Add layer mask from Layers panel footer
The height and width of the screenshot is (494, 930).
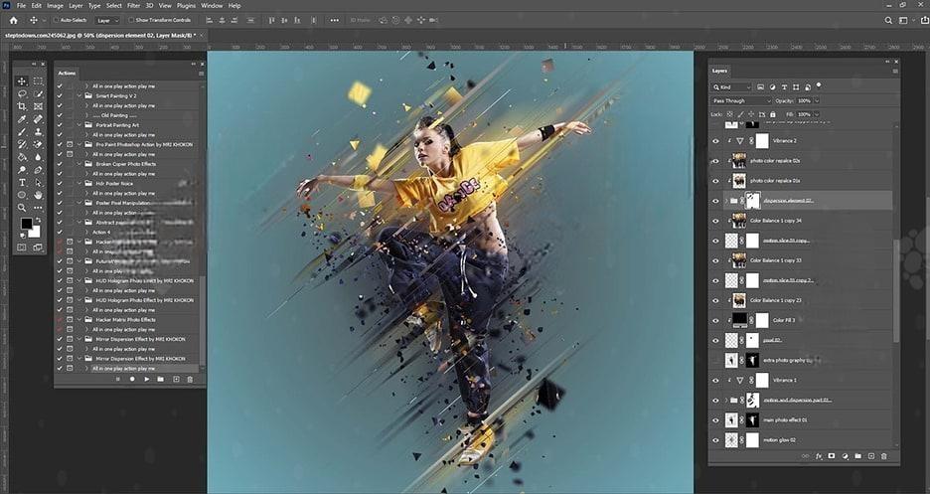tap(832, 456)
